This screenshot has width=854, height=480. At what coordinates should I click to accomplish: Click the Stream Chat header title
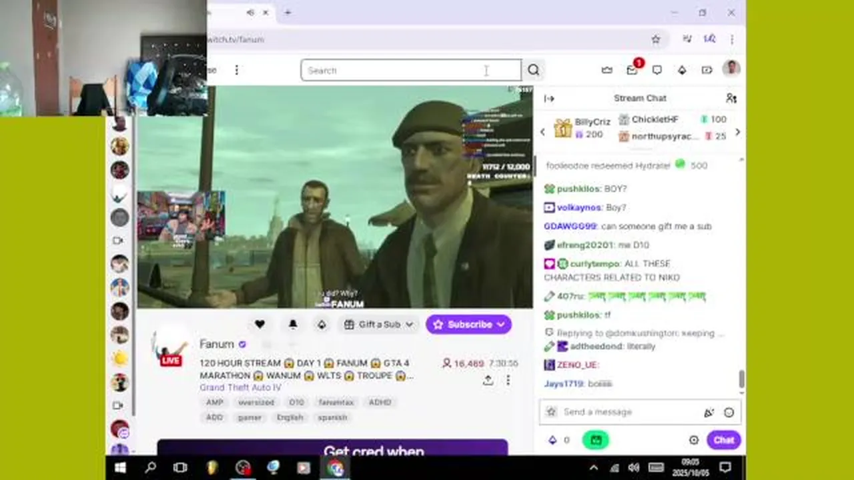tap(640, 98)
